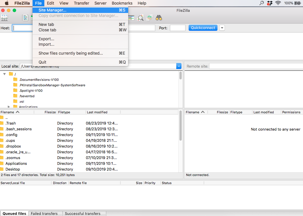Open macOS Spotlight search icon
Screen dimensions: 303x216
click(262, 3)
